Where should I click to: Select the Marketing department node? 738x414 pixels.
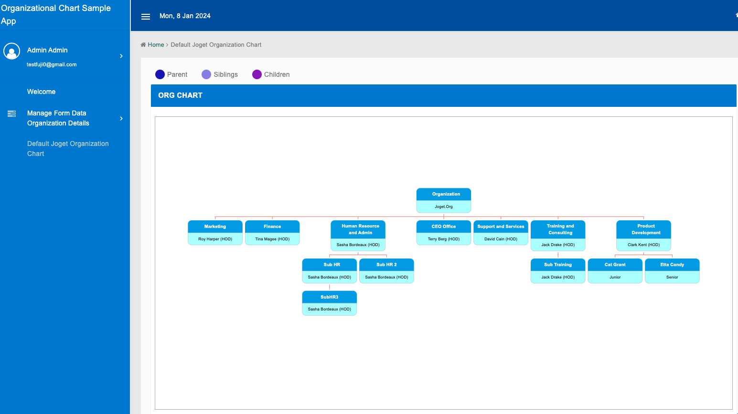[x=215, y=232]
